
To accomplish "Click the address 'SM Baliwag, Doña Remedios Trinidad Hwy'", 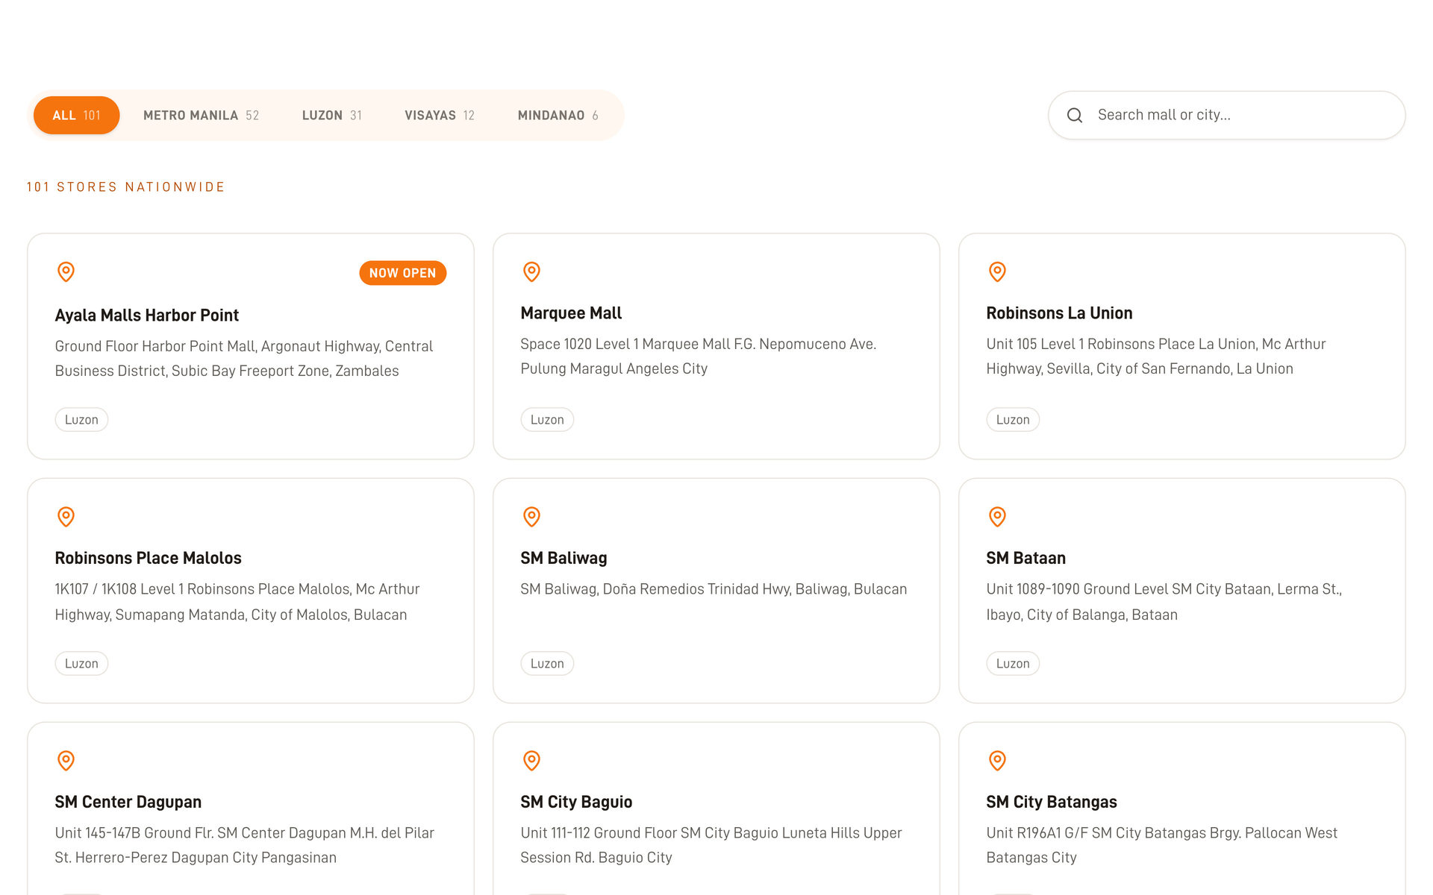I will 714,589.
